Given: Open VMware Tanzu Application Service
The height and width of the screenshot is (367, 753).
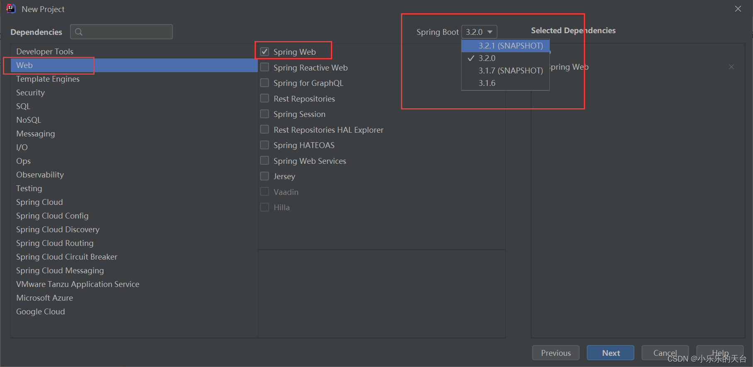Looking at the screenshot, I should tap(134, 284).
